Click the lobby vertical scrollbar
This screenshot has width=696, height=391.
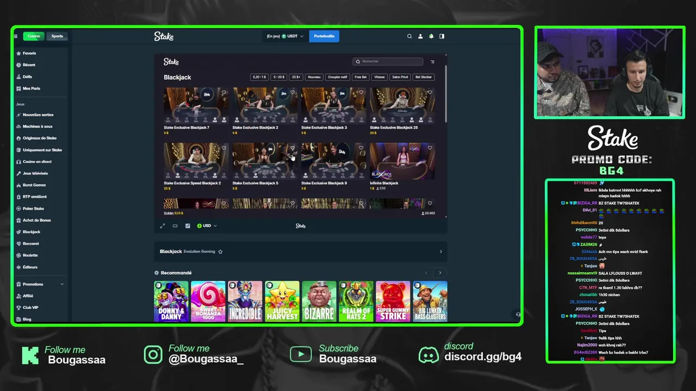446,93
